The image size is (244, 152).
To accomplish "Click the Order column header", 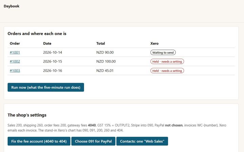I will [15, 44].
